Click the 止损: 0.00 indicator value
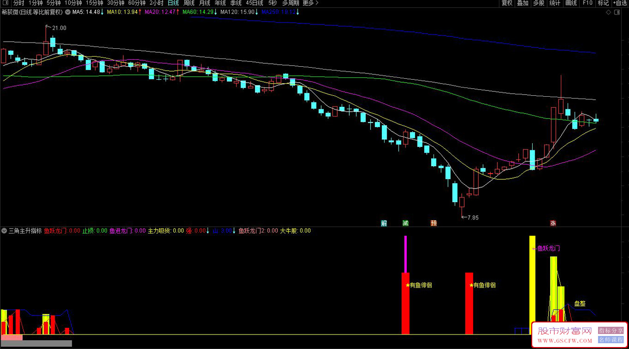 (95, 231)
